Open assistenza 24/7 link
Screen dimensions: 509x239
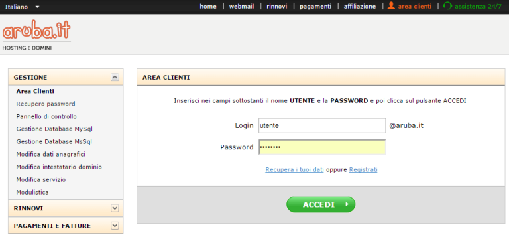click(x=478, y=6)
